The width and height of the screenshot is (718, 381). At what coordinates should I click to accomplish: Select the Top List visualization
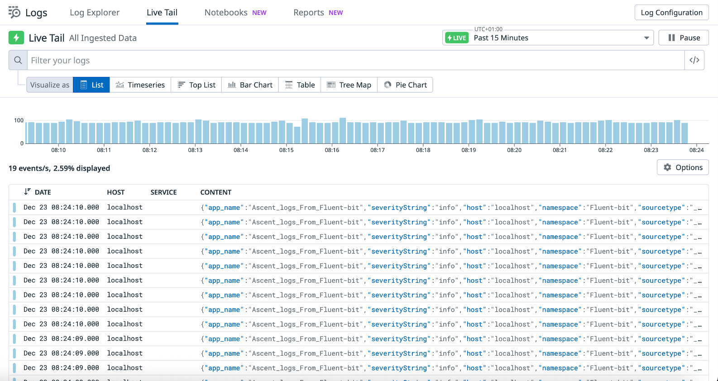[196, 85]
